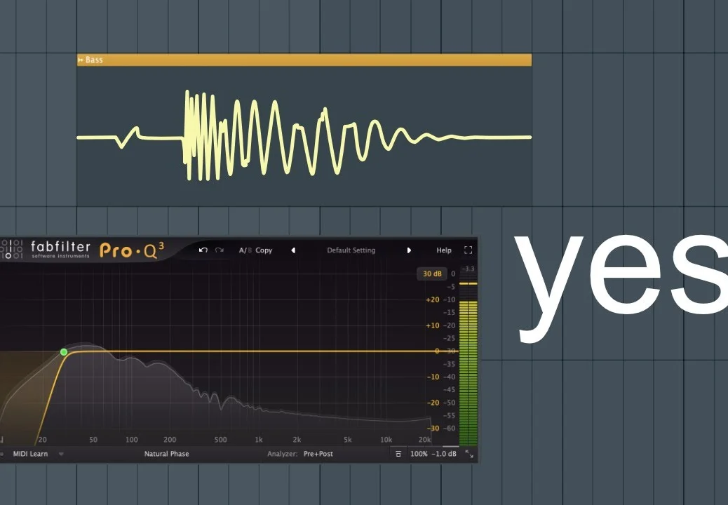The height and width of the screenshot is (505, 728).
Task: Click the Analyzer: label
Action: click(x=282, y=454)
